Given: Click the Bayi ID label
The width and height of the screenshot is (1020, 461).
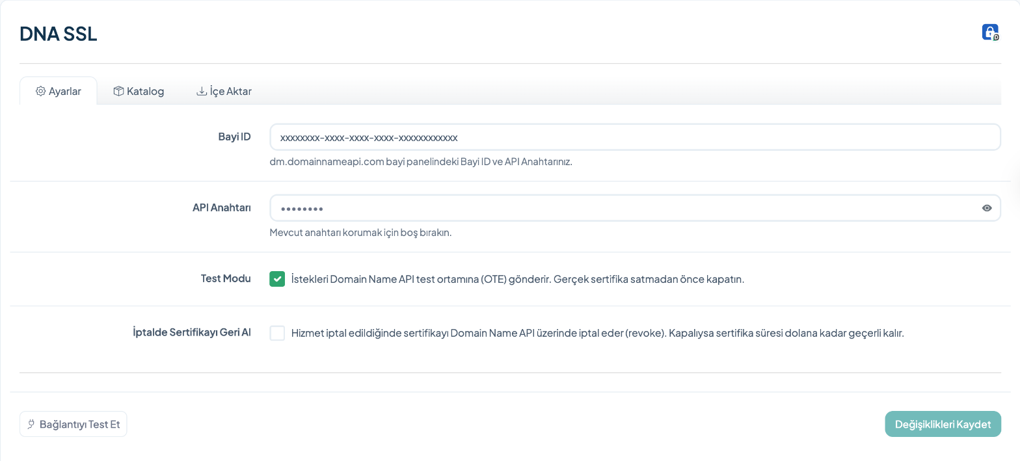Looking at the screenshot, I should 234,137.
